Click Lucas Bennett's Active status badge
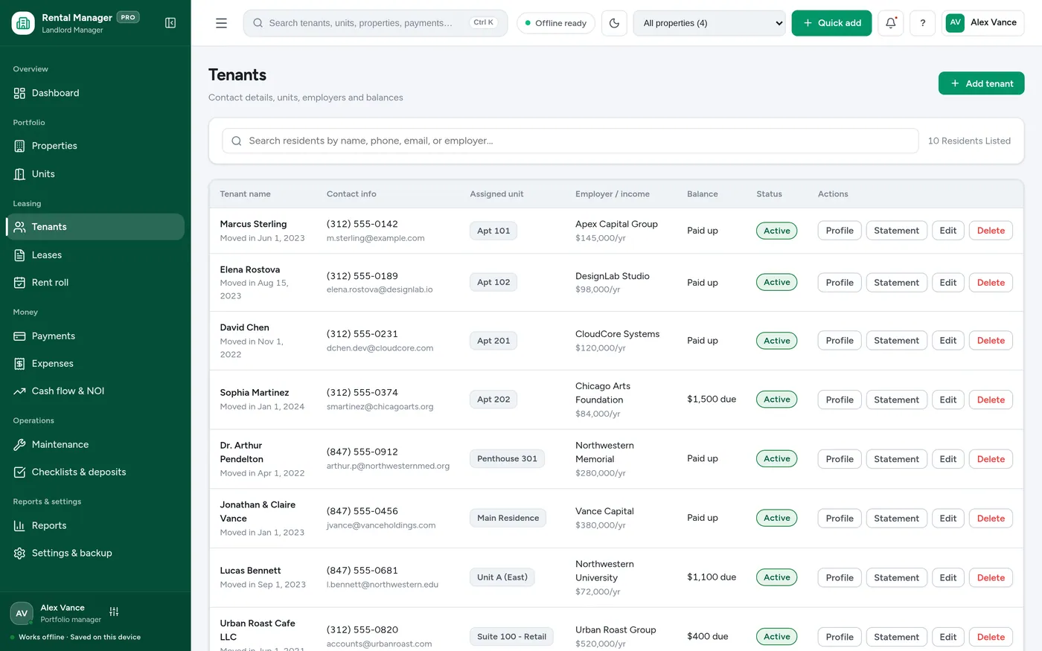1042x651 pixels. tap(776, 577)
